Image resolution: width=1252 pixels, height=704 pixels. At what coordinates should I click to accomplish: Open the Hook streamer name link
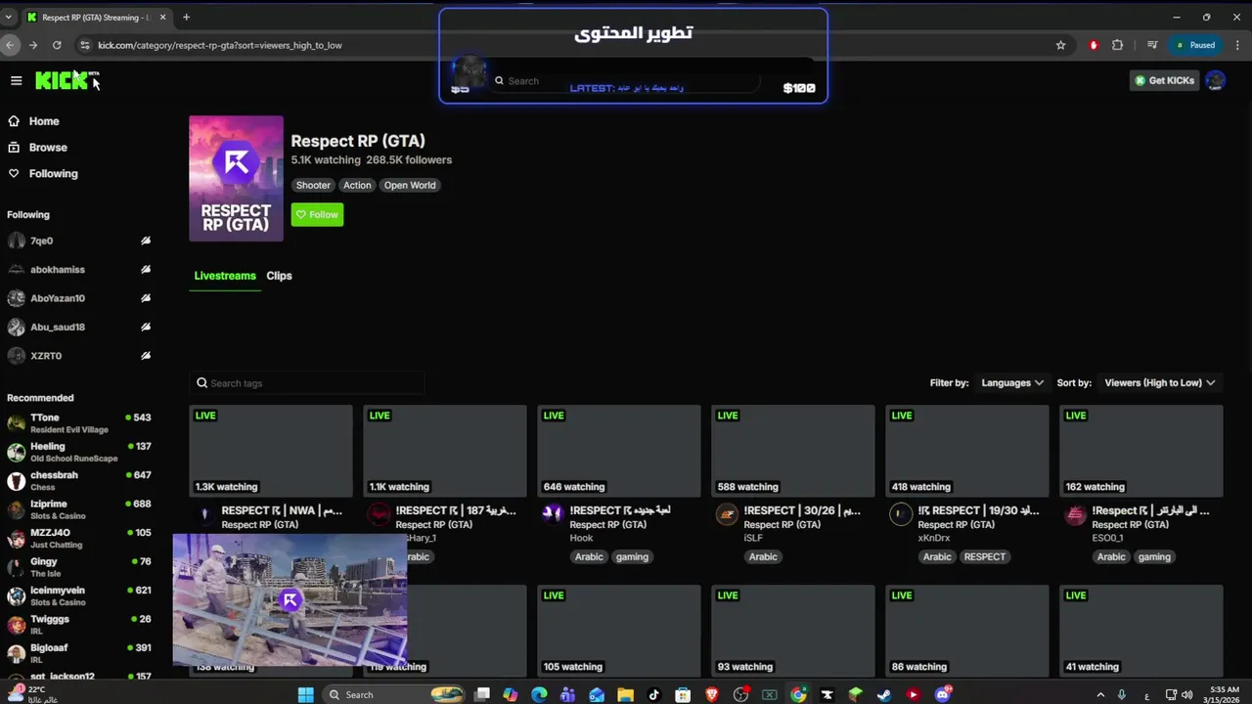coord(581,539)
